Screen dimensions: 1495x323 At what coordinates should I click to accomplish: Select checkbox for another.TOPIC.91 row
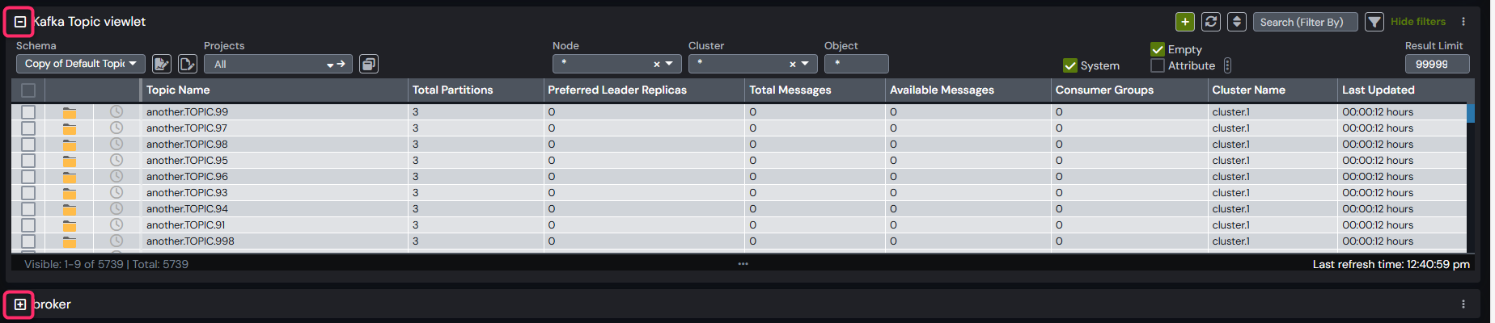coord(28,225)
